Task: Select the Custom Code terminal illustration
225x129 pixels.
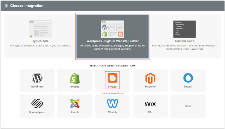Action: coord(185,29)
